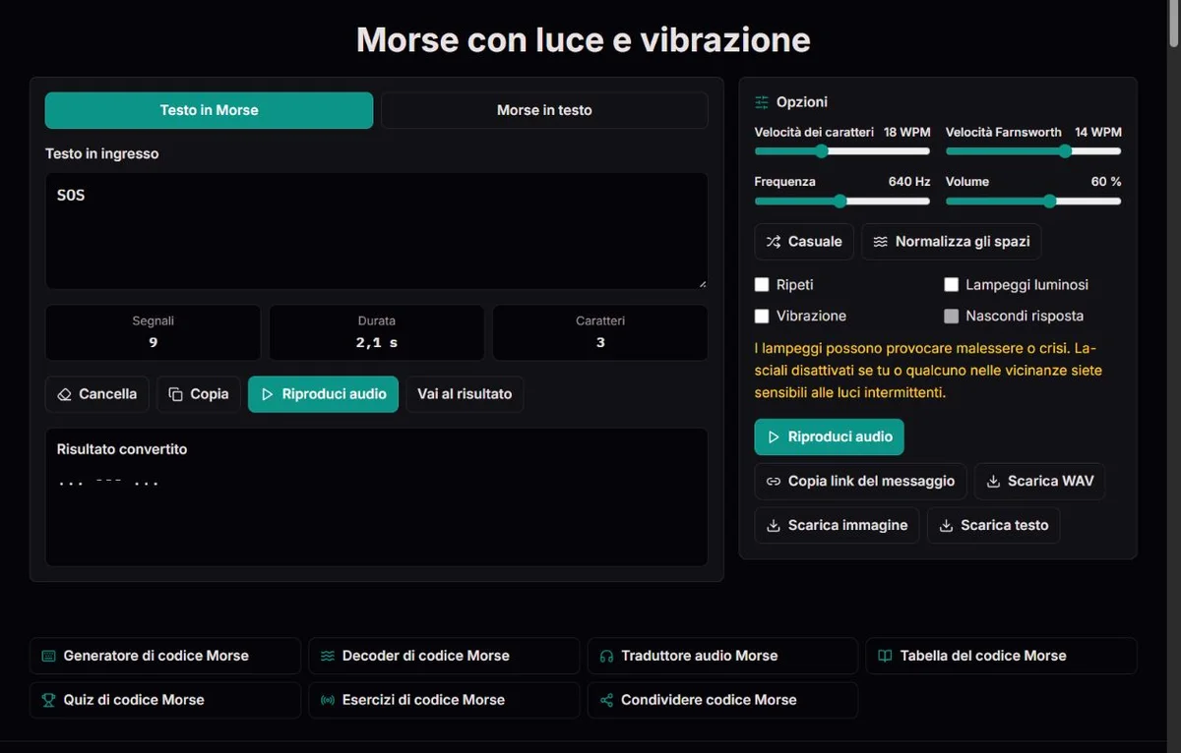
Task: Click the Durata value 2,1 s
Action: click(377, 343)
